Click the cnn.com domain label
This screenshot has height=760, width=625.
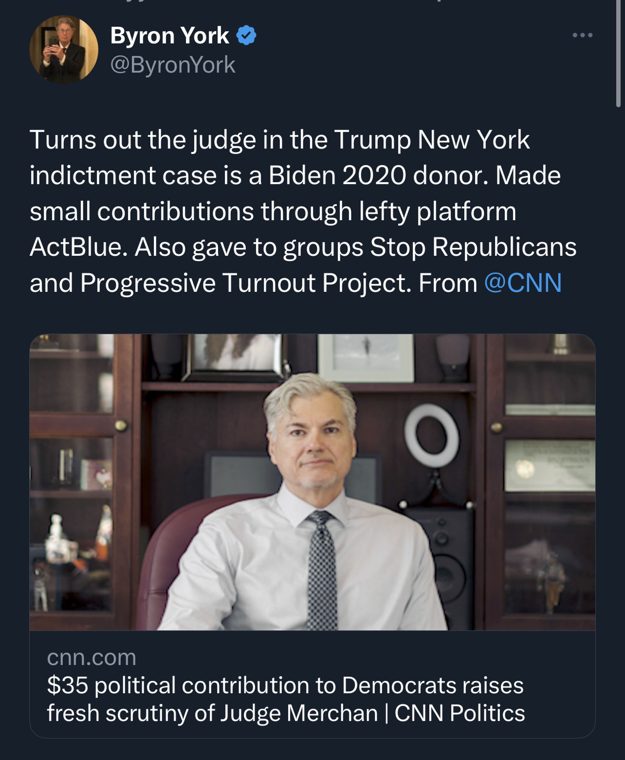click(91, 657)
